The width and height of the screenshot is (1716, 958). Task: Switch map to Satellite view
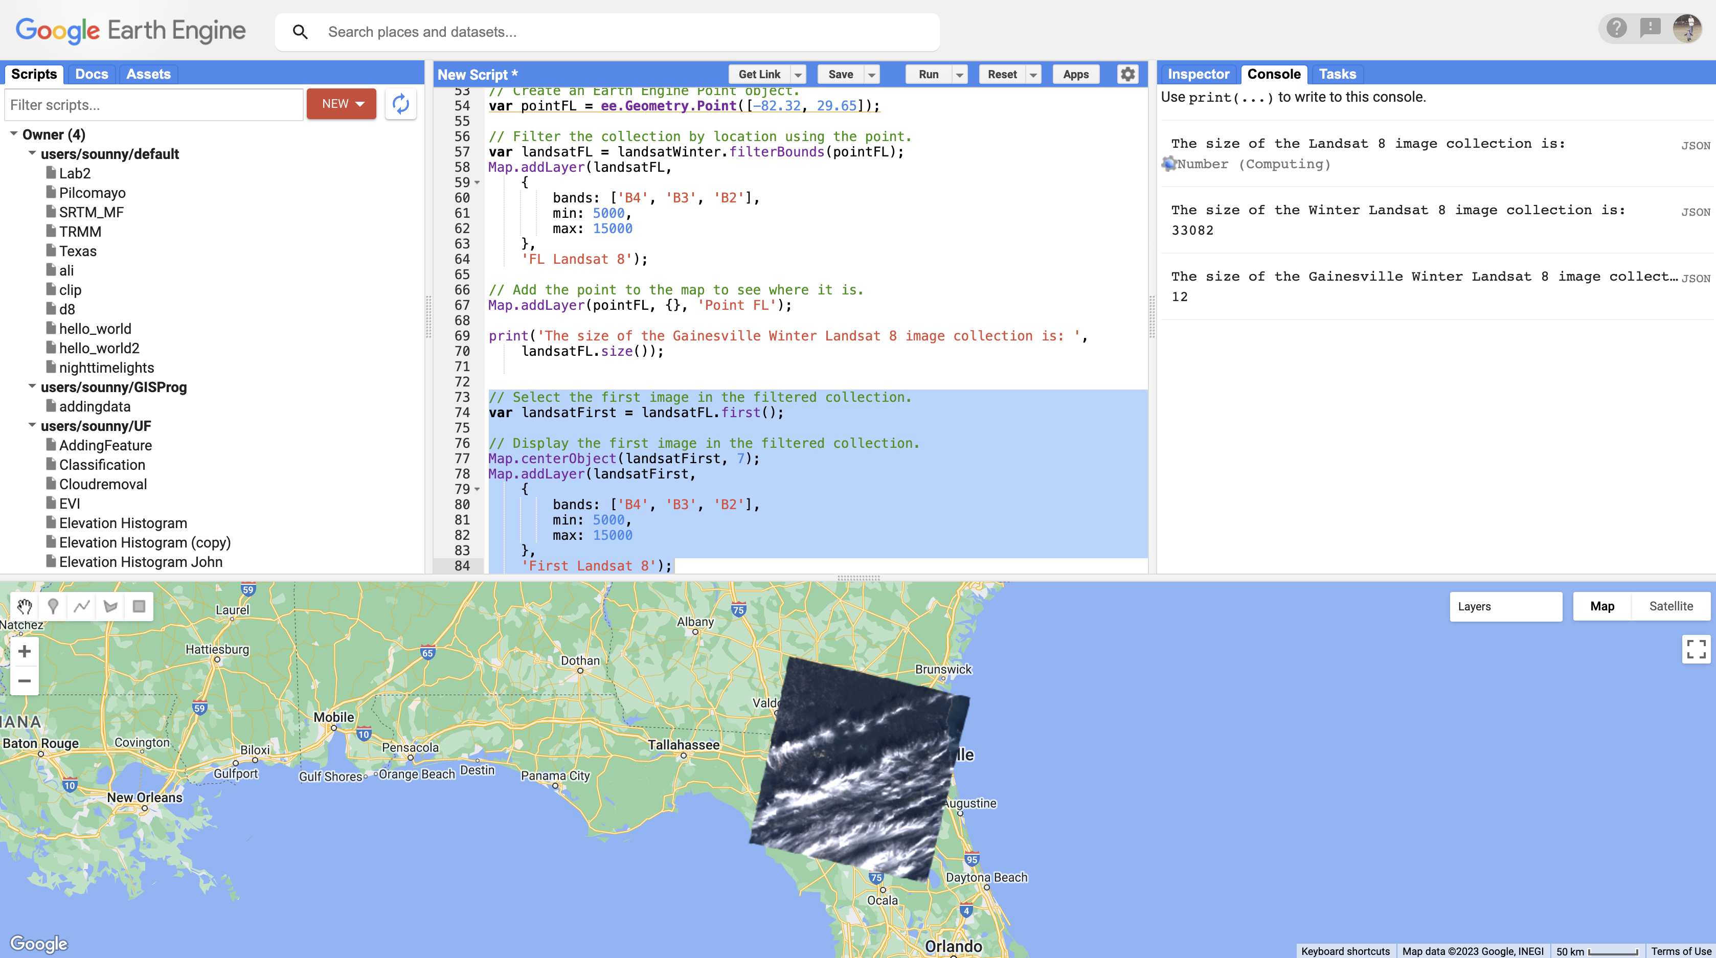click(1670, 606)
